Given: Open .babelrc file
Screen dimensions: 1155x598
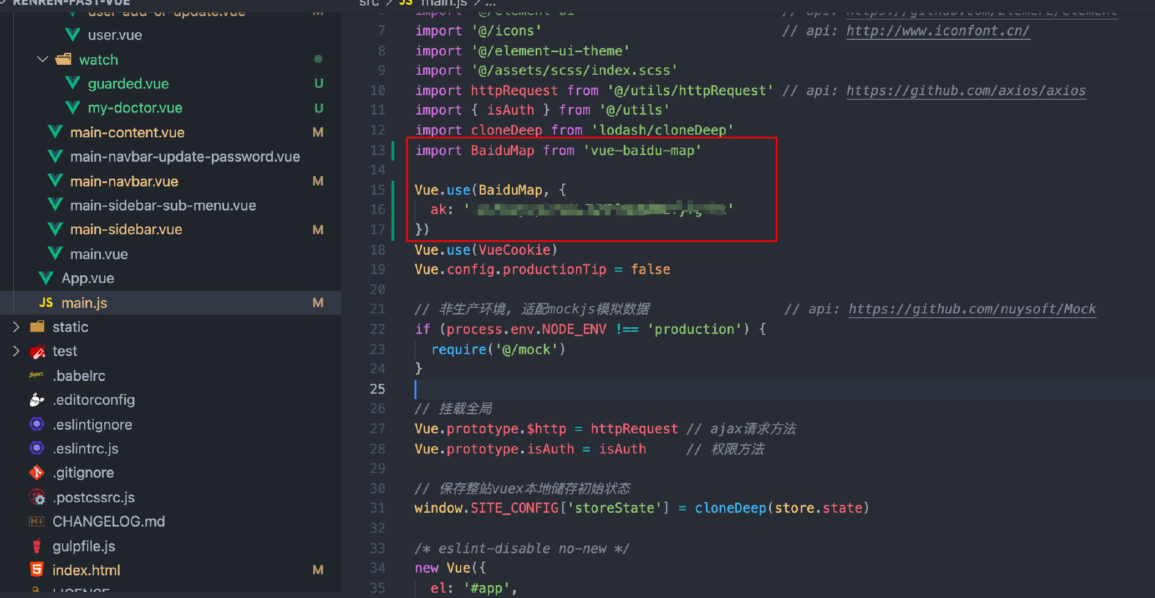Looking at the screenshot, I should pyautogui.click(x=79, y=375).
